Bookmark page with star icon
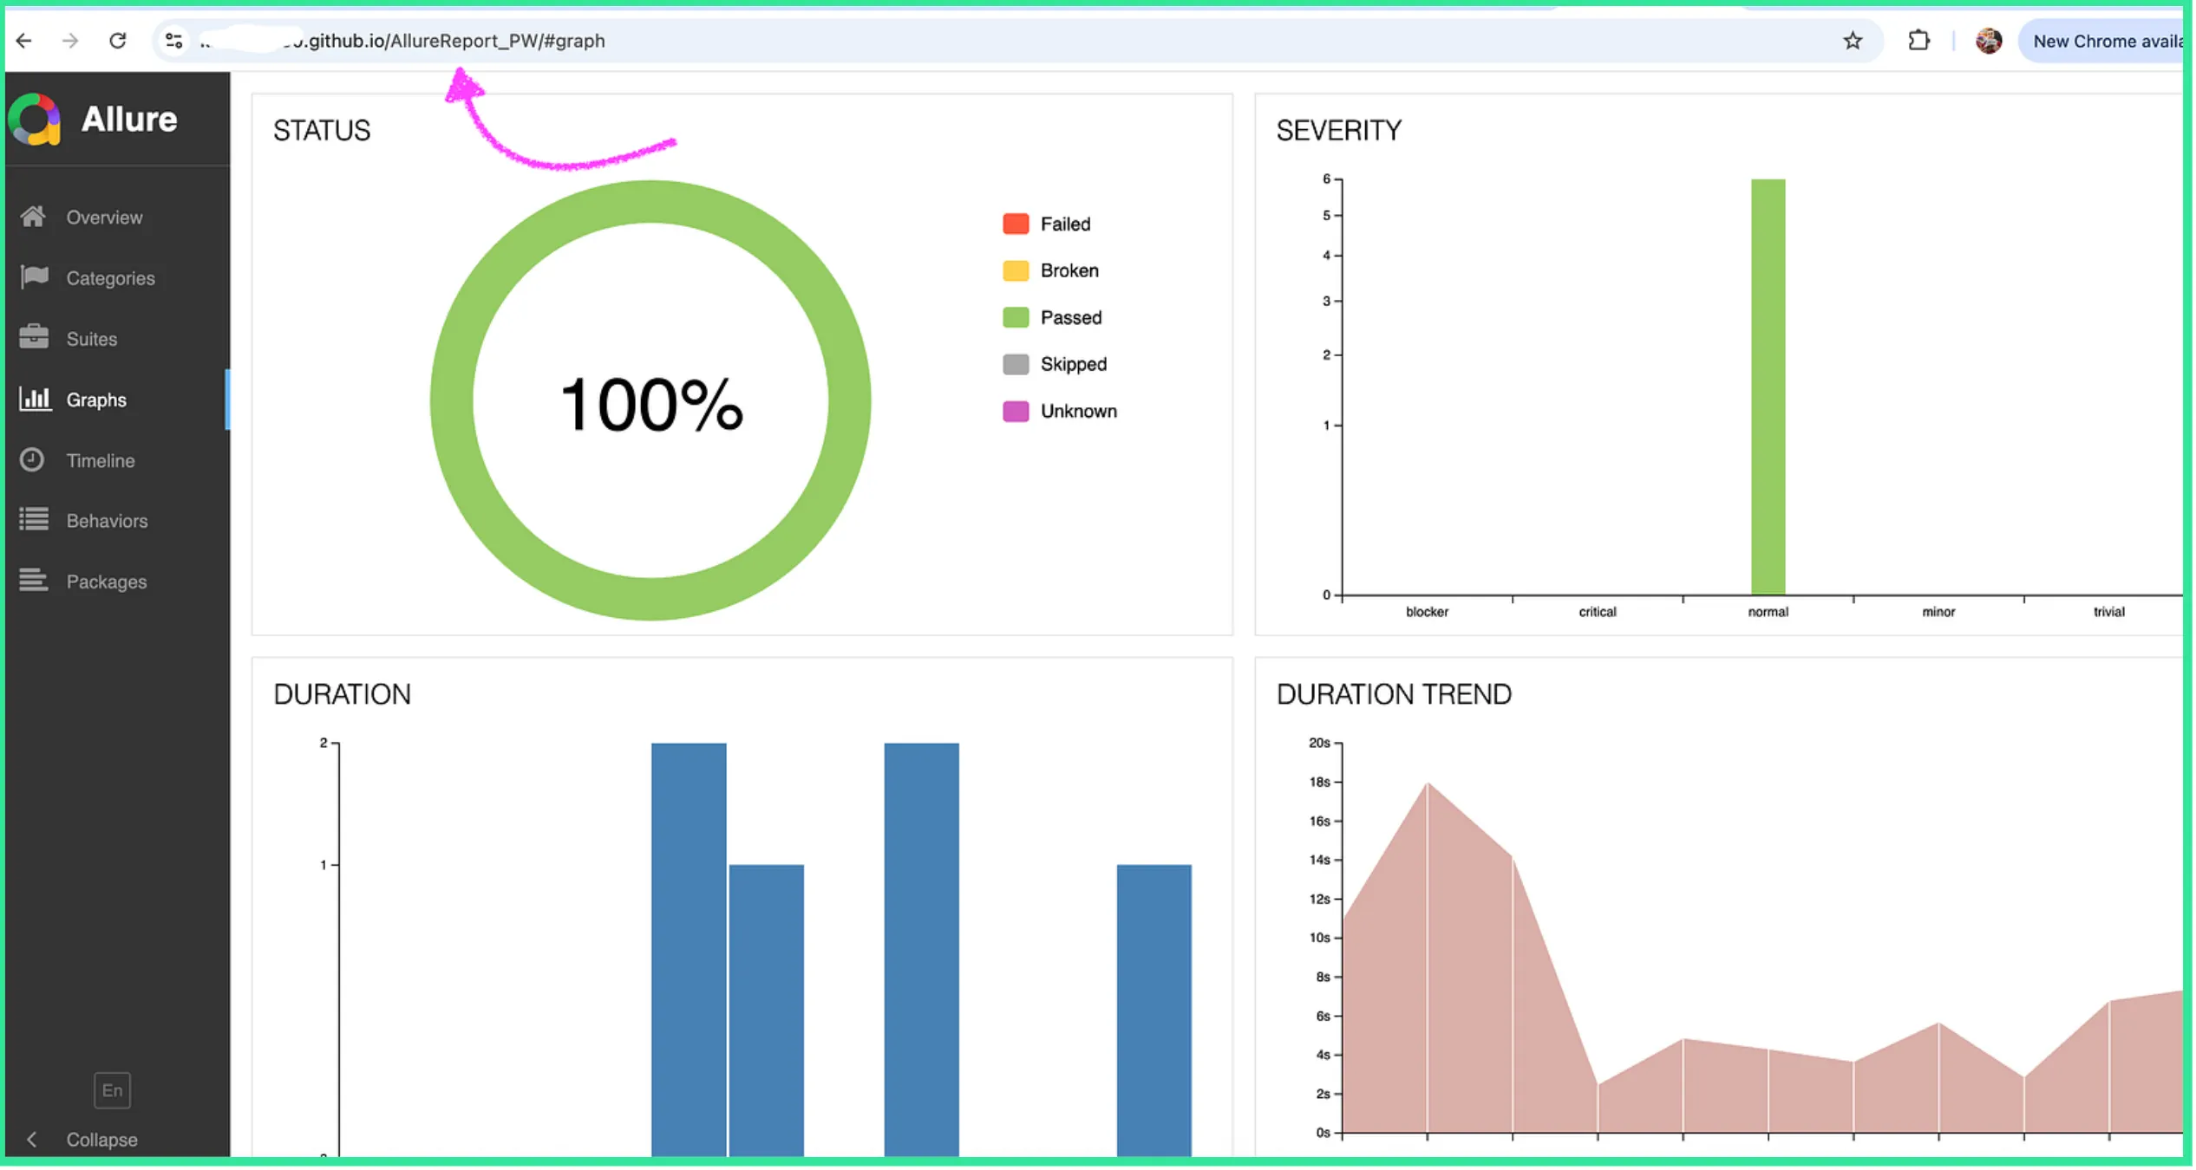The height and width of the screenshot is (1170, 2196). click(x=1853, y=41)
